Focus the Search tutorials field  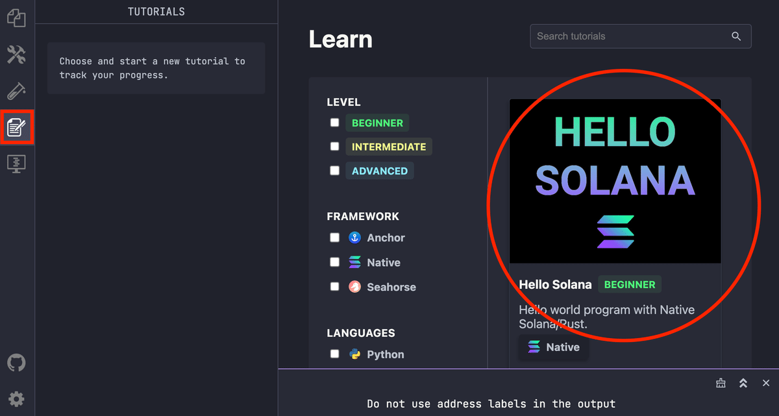pos(640,36)
